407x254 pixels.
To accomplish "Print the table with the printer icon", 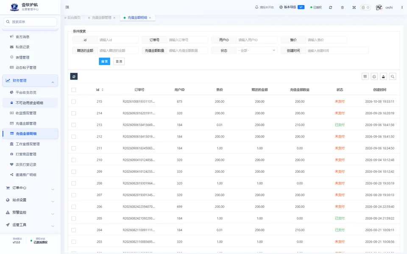I will click(x=374, y=77).
